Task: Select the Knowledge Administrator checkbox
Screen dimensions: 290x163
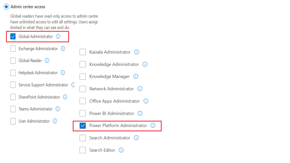Action: [x=83, y=64]
